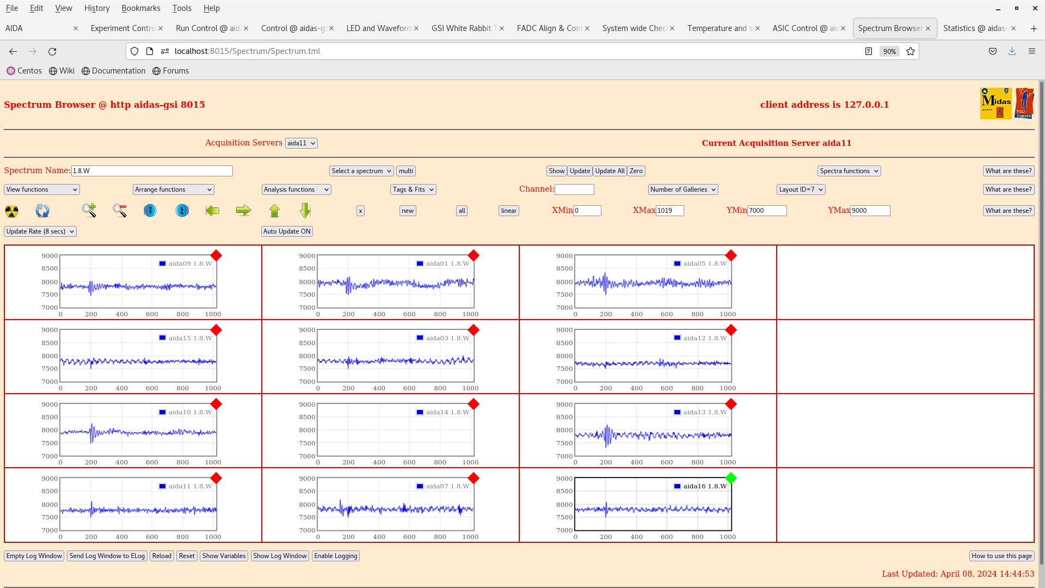Click the nuclear/radiation hazard icon
Image resolution: width=1045 pixels, height=588 pixels.
11,210
